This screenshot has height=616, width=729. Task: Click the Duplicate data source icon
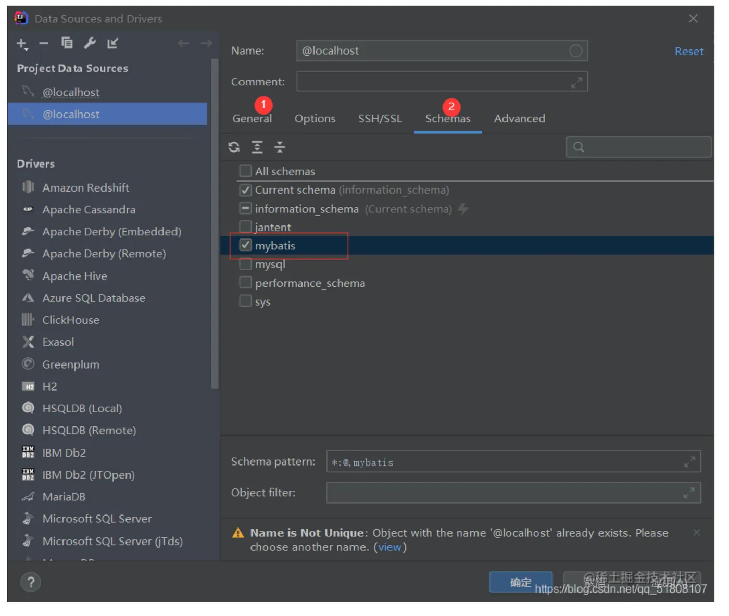[x=67, y=43]
